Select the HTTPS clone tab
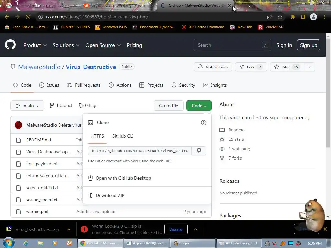The height and width of the screenshot is (248, 331). 97,136
